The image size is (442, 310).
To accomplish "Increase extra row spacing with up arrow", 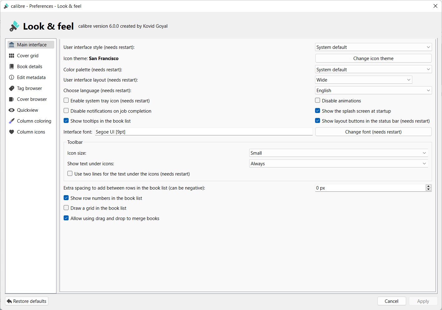I will (x=429, y=186).
